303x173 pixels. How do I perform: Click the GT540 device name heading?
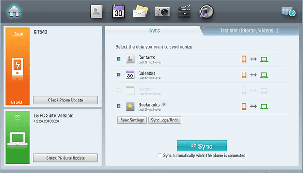click(x=40, y=32)
